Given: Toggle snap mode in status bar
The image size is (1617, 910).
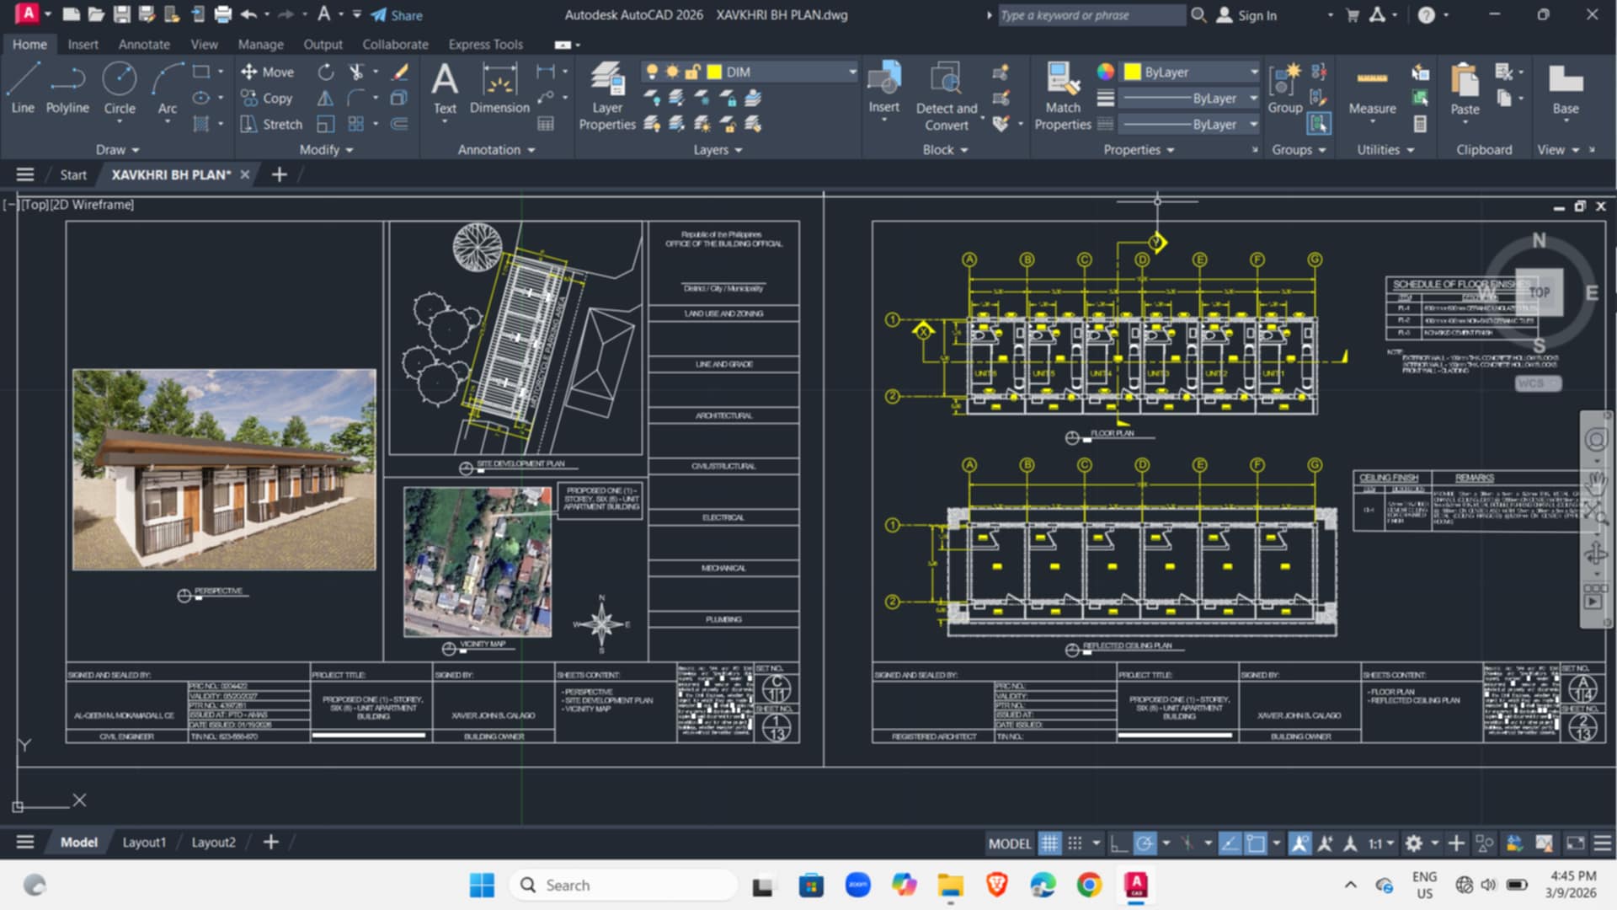Looking at the screenshot, I should point(1075,843).
